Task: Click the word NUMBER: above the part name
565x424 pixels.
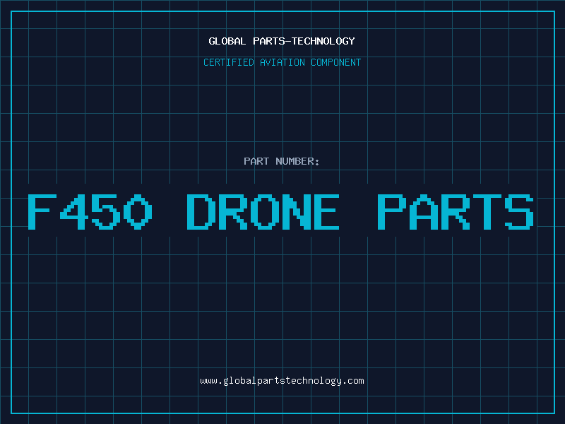Action: pos(297,161)
